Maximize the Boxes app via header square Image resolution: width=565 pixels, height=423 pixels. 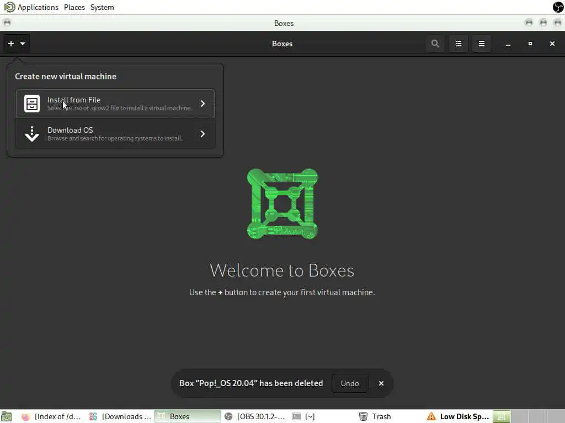530,44
